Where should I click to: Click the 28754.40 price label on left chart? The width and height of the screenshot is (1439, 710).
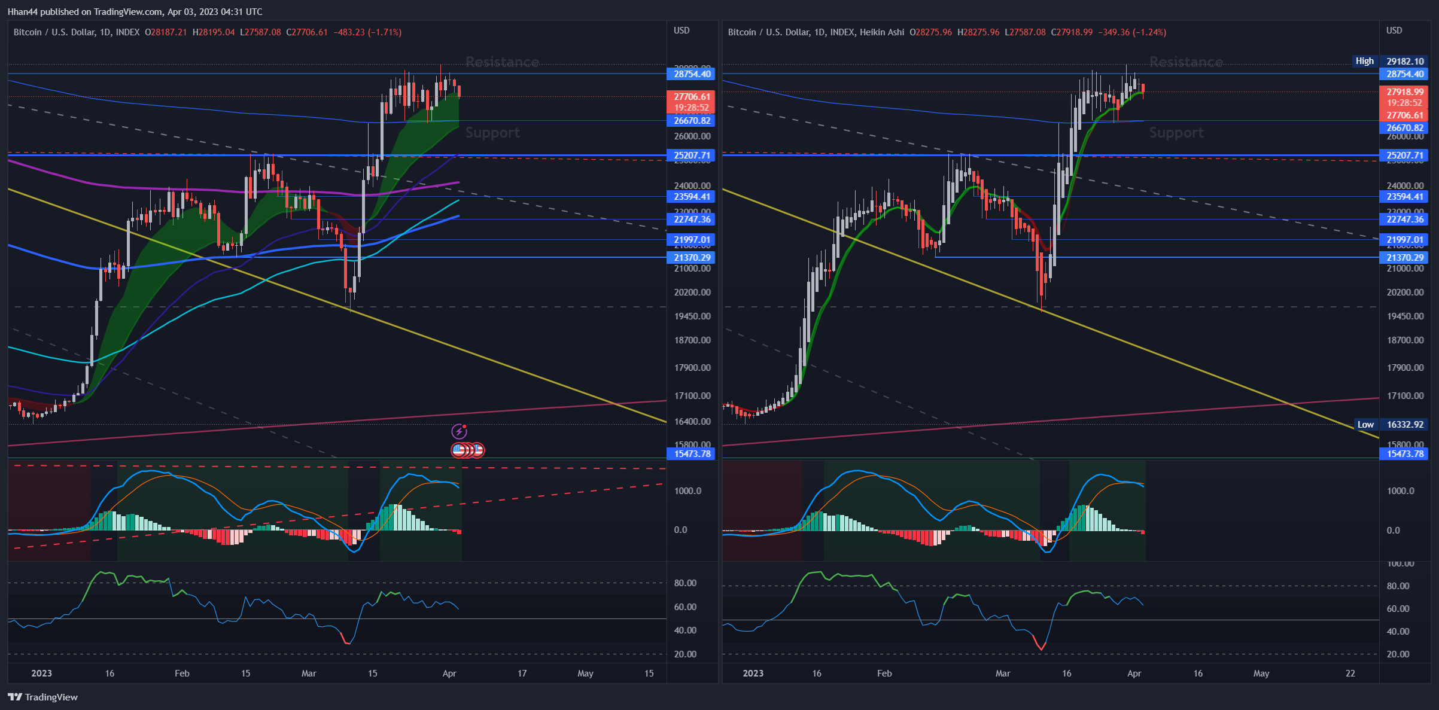click(692, 74)
